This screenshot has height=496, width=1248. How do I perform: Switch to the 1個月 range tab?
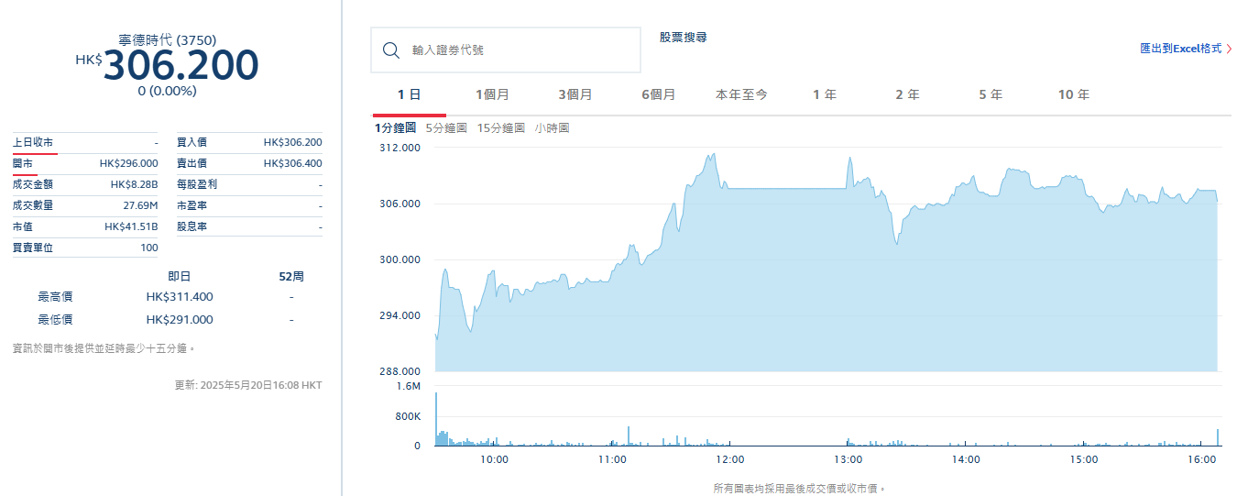coord(492,94)
